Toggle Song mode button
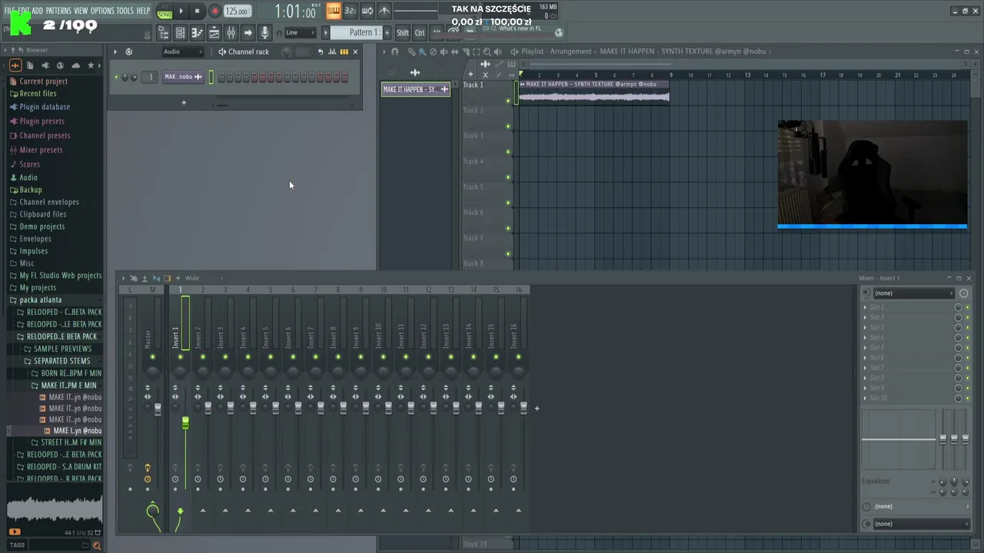The height and width of the screenshot is (553, 984). [165, 14]
